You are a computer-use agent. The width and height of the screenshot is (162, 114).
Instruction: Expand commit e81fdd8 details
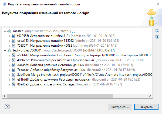9,80
